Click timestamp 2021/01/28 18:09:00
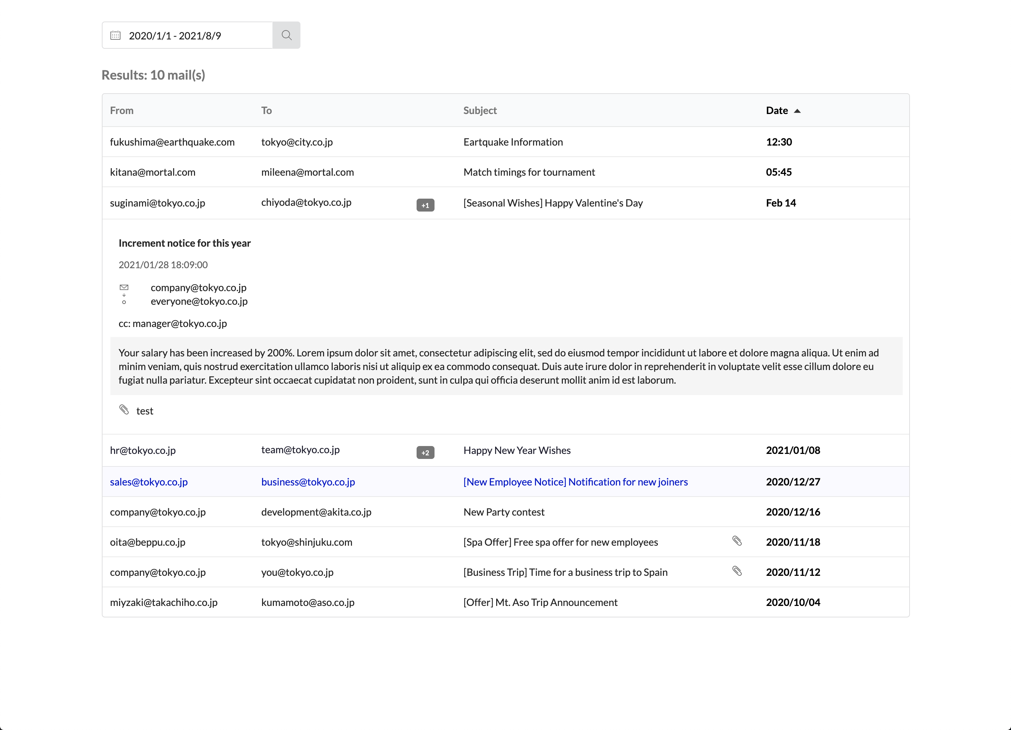Viewport: 1011px width, 730px height. point(163,265)
